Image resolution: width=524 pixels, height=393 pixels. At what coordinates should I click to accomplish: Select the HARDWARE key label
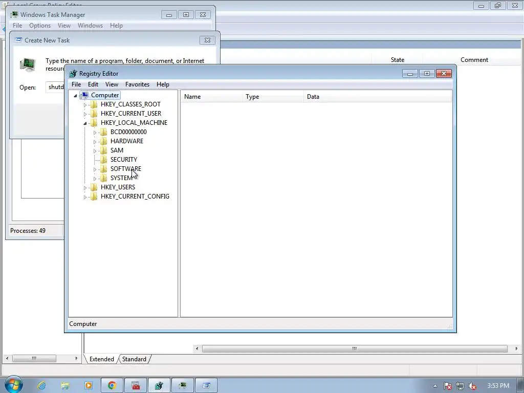(127, 141)
